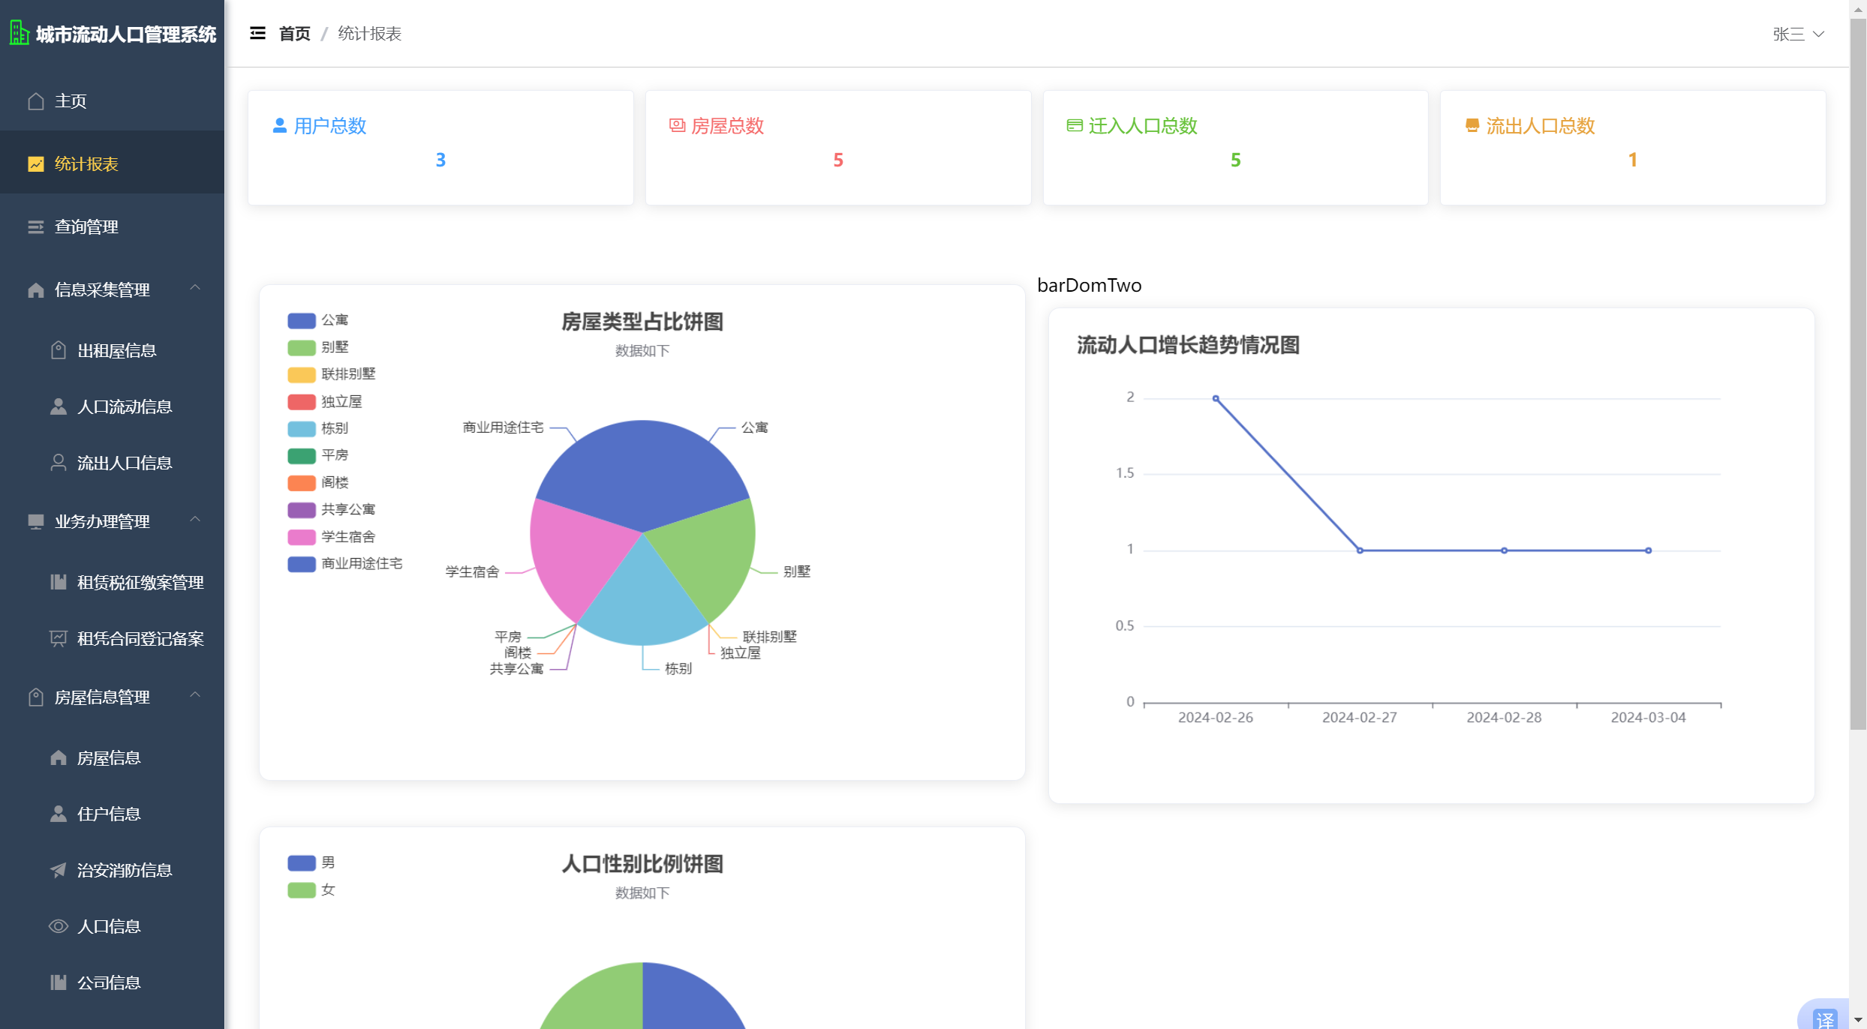The width and height of the screenshot is (1867, 1029).
Task: Collapse 信息采集管理 submenu chevron
Action: [x=195, y=288]
